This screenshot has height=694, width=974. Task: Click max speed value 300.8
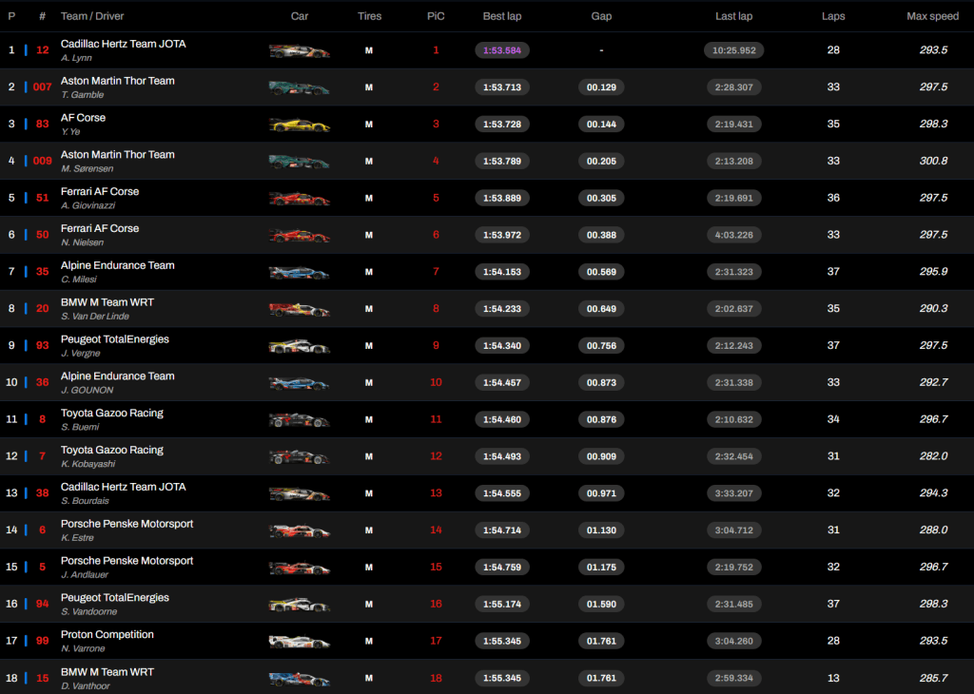click(933, 161)
